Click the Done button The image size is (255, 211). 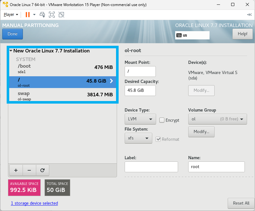[12, 34]
